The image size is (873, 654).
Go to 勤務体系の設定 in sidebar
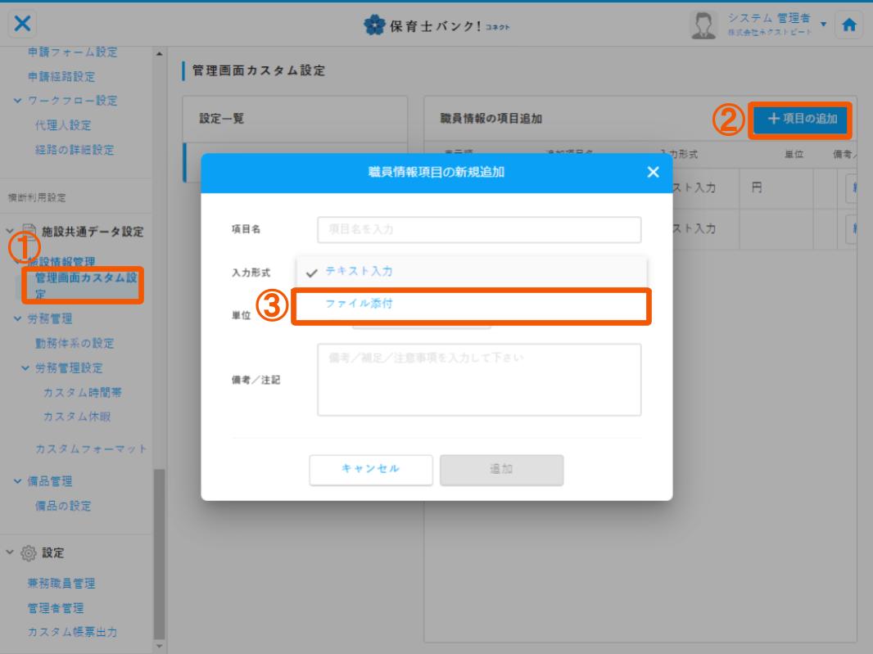(x=74, y=343)
